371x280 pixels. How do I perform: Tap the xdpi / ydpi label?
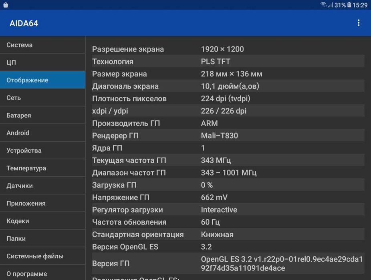pos(110,111)
